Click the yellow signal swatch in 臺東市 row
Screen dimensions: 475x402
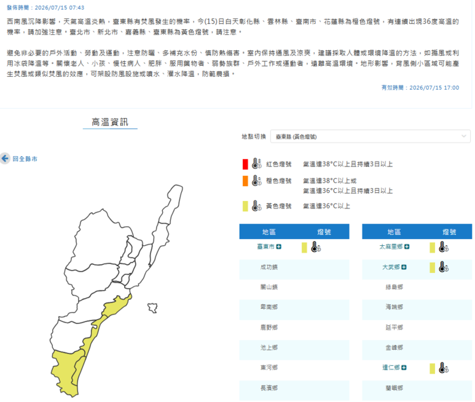tap(304, 247)
